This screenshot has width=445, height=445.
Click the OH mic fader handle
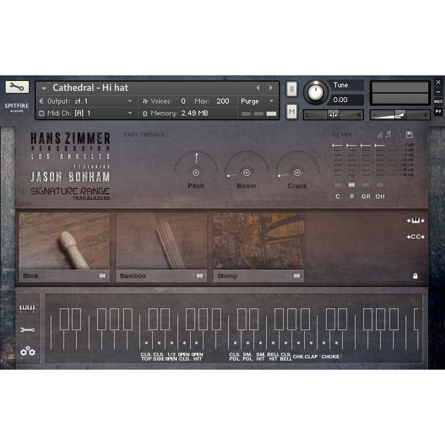tap(380, 146)
